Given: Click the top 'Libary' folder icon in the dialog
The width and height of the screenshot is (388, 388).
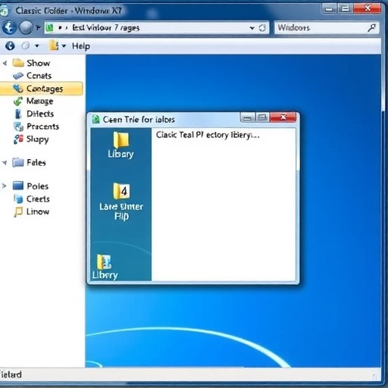Looking at the screenshot, I should click(121, 139).
